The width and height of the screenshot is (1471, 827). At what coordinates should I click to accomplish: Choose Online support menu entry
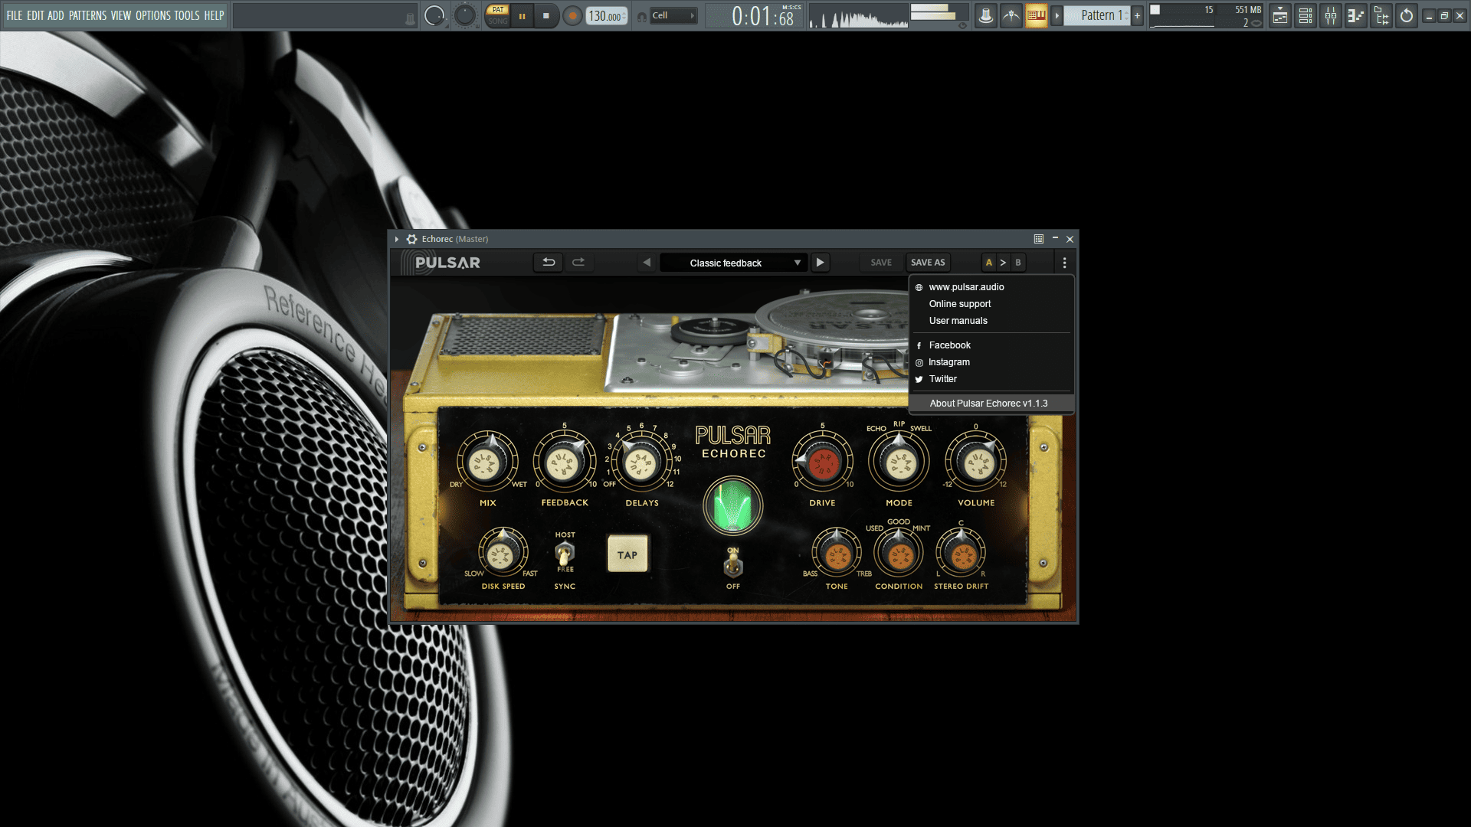coord(991,304)
